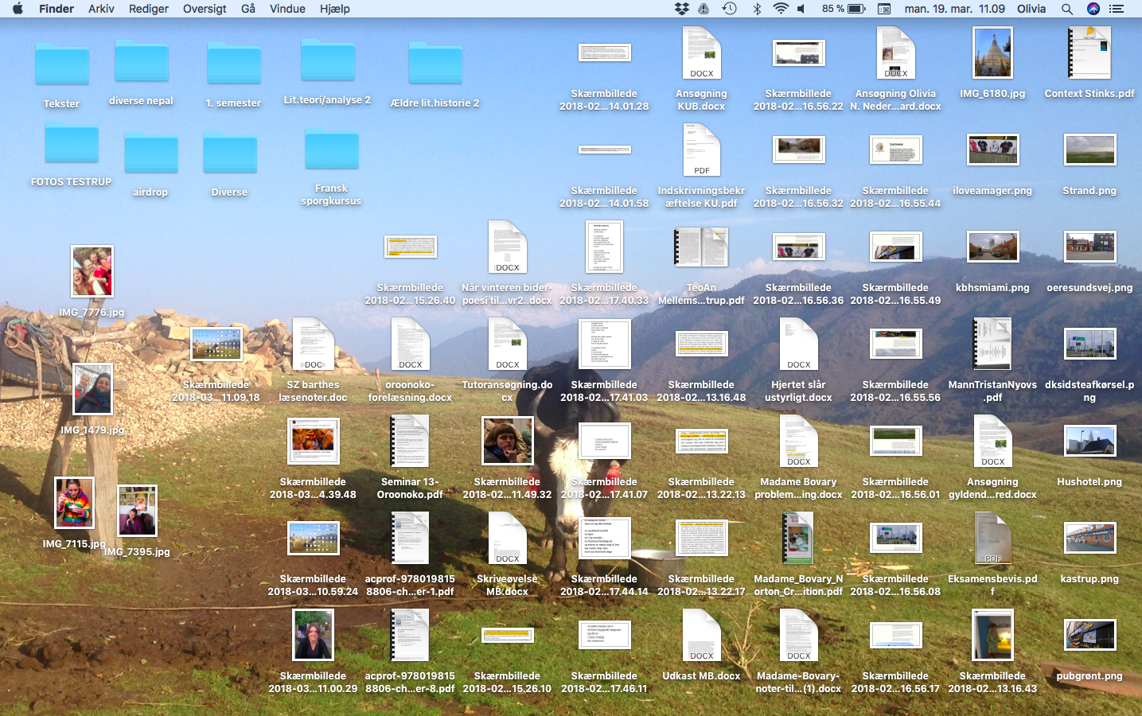1142x716 pixels.
Task: Open the Arkiv menu
Action: [x=101, y=9]
